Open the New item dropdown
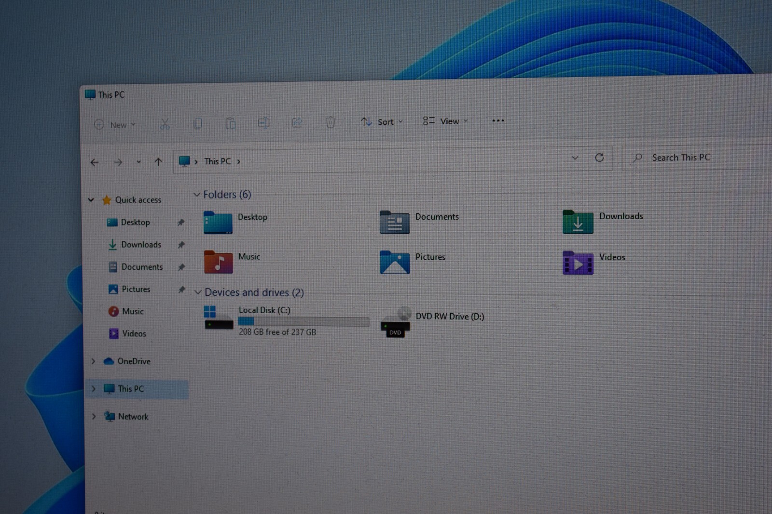This screenshot has width=772, height=514. pos(115,125)
